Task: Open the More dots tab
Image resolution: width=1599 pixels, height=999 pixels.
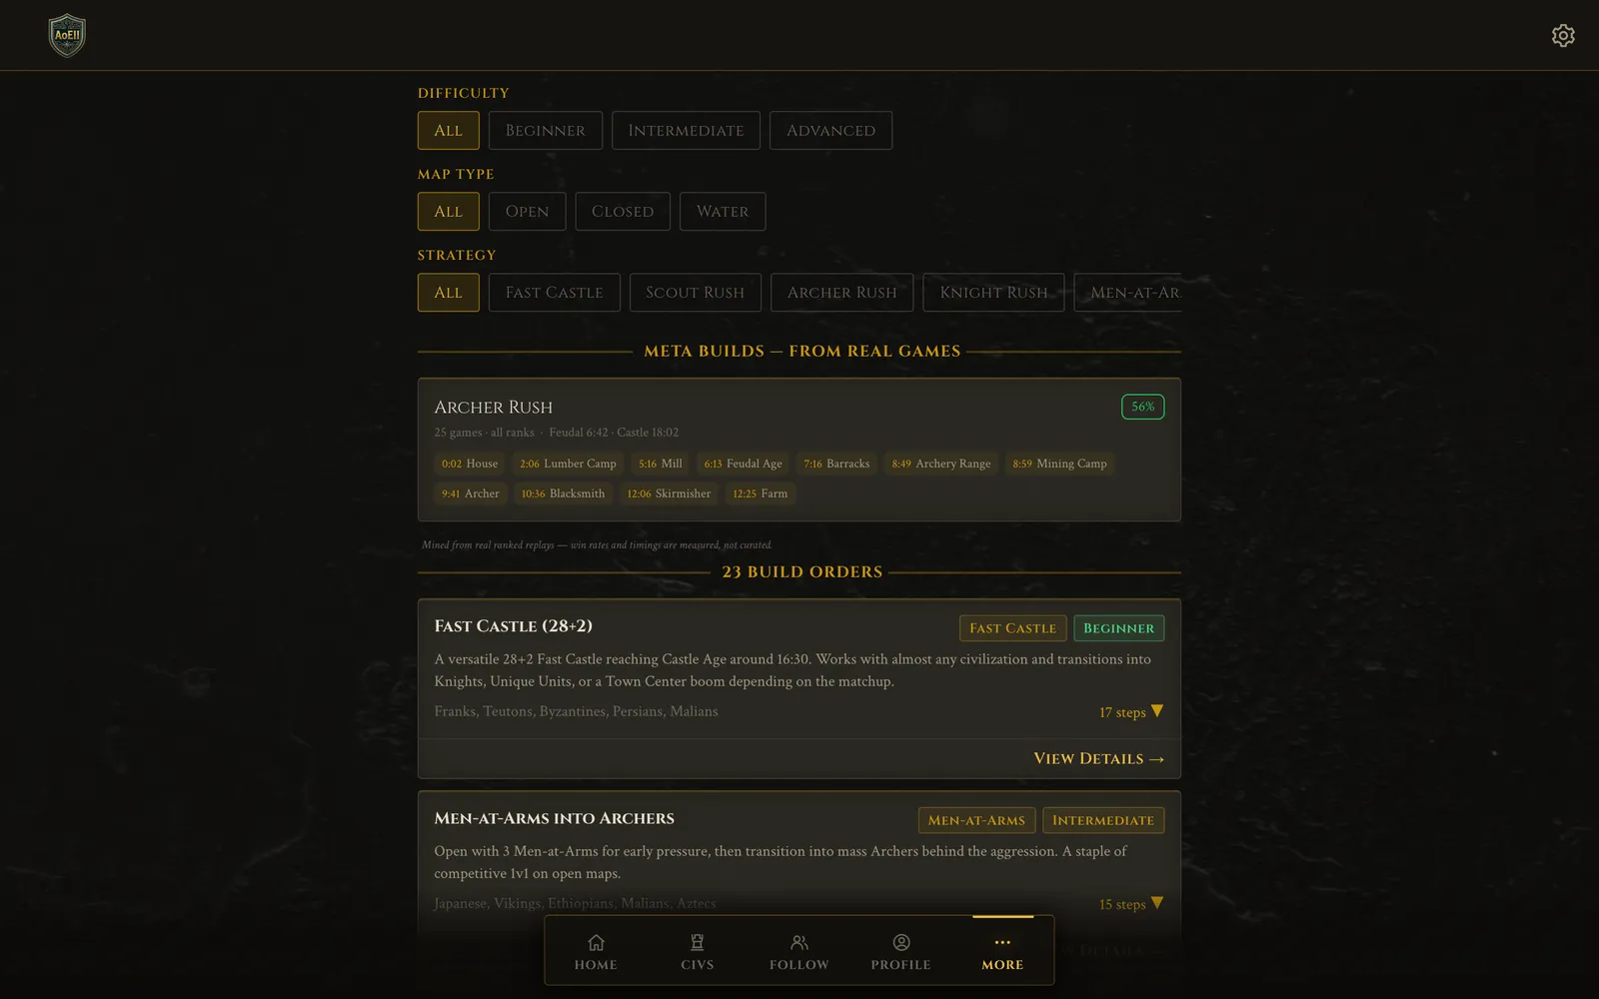Action: pos(1002,951)
